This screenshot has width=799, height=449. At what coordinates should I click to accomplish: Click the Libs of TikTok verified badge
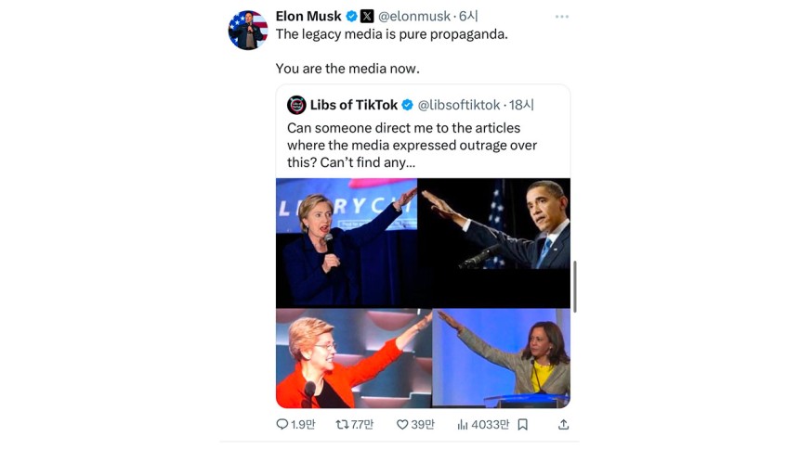point(407,105)
